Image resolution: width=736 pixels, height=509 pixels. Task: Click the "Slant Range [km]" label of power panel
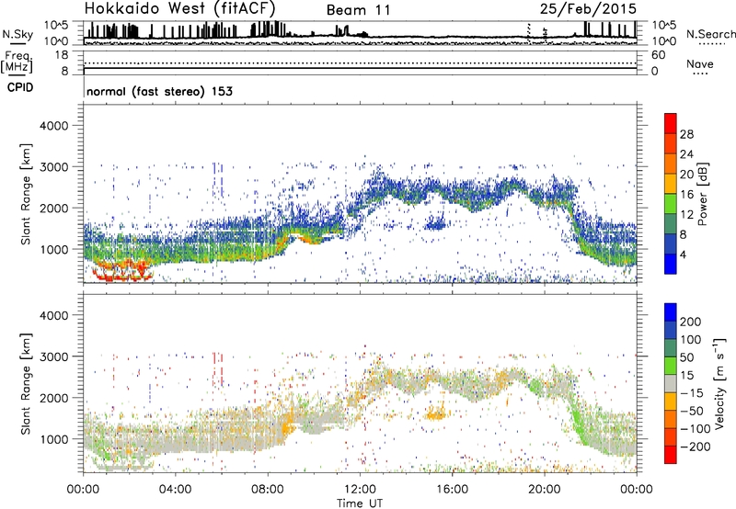pyautogui.click(x=26, y=194)
